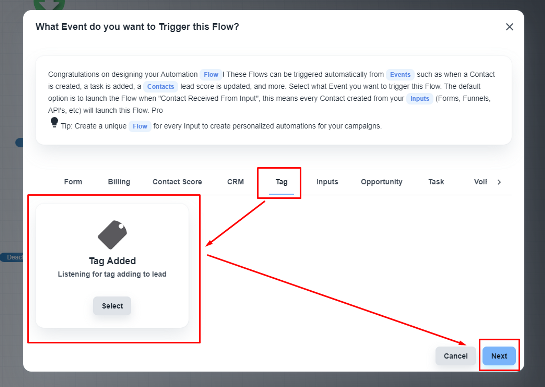Click the Tag Added card title
Screen dimensions: 545x387
(x=112, y=261)
